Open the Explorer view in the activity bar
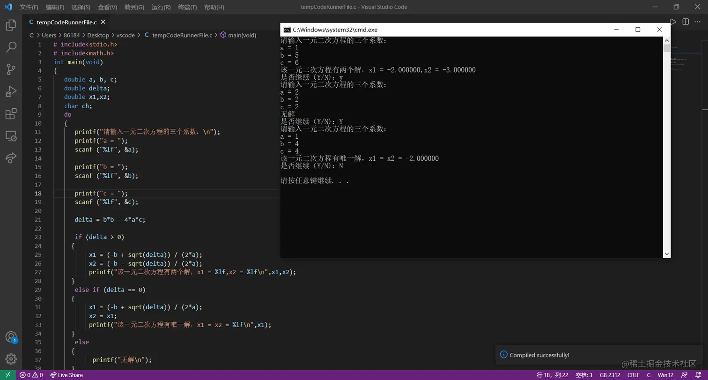Screen dimensions: 708x380 pyautogui.click(x=11, y=25)
